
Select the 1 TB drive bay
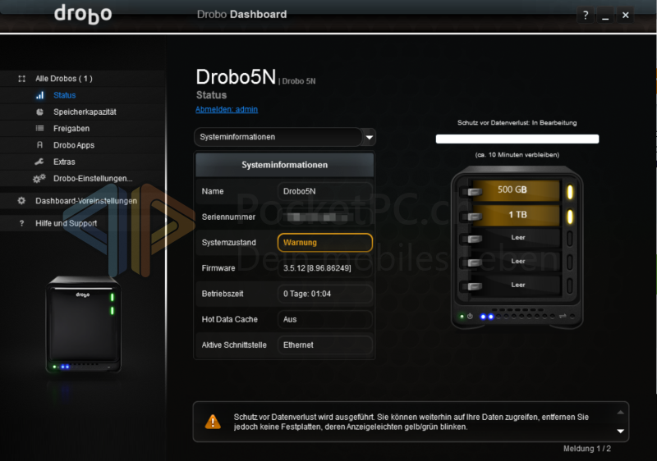[516, 215]
